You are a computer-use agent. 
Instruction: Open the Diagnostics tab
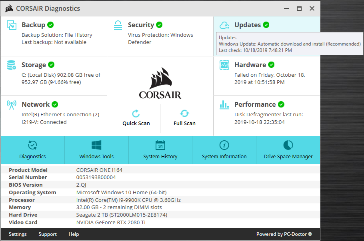32,150
